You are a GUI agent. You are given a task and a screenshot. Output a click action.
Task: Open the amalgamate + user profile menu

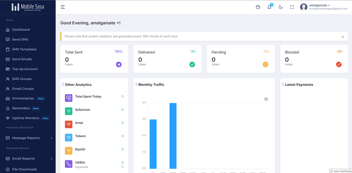pyautogui.click(x=324, y=7)
